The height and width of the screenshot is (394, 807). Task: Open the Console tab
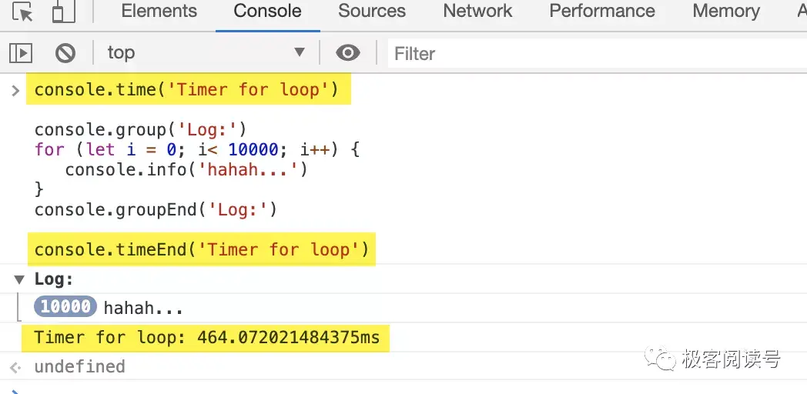coord(267,12)
